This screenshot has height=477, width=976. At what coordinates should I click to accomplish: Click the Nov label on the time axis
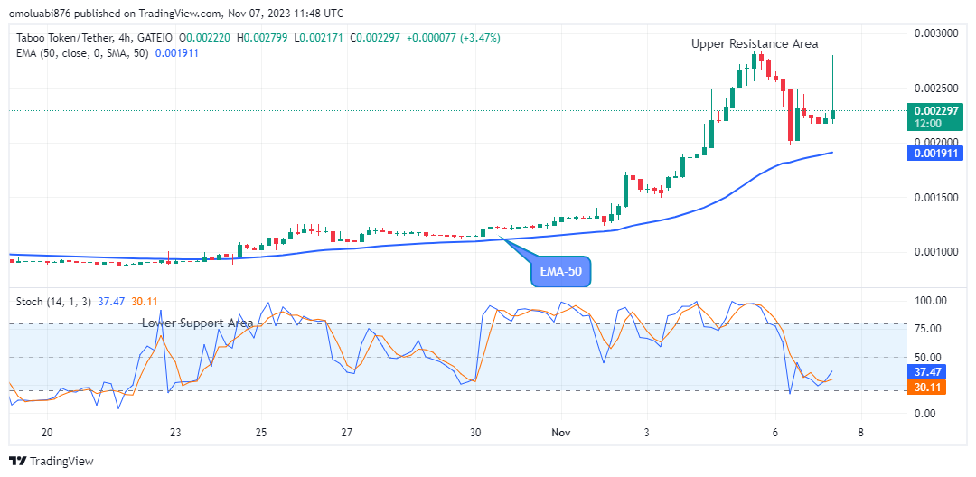tap(560, 432)
